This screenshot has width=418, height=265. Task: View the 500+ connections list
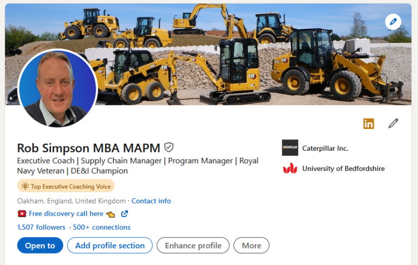[x=102, y=227]
